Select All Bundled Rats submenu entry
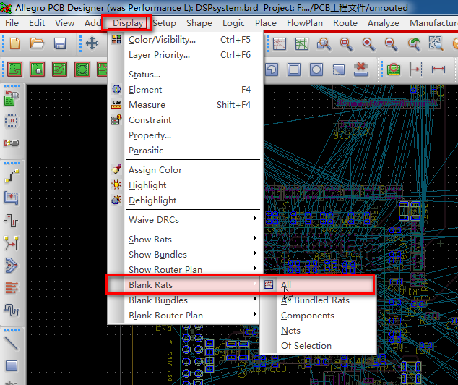The image size is (458, 385). point(317,300)
